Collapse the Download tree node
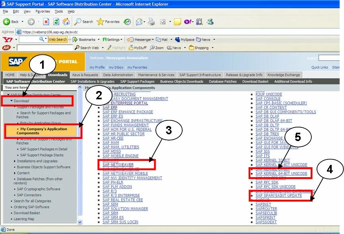The height and width of the screenshot is (234, 344). click(12, 101)
